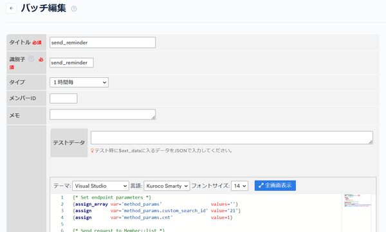
Task: Click line number 5 in editor gutter
Action: [x=62, y=224]
